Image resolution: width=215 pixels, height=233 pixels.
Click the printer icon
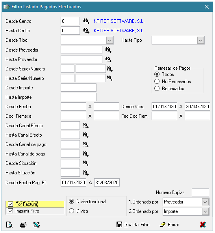(23, 225)
